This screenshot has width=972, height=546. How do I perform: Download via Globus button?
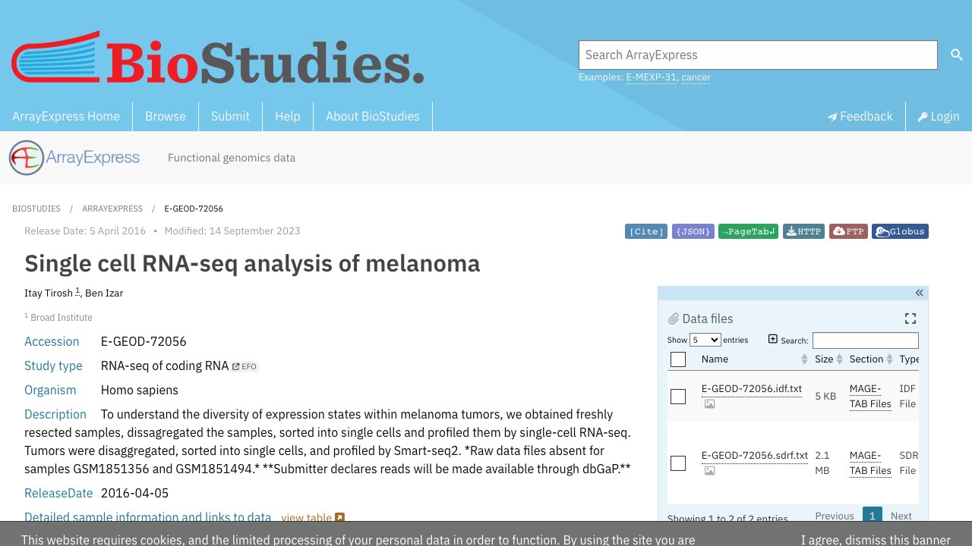point(900,231)
